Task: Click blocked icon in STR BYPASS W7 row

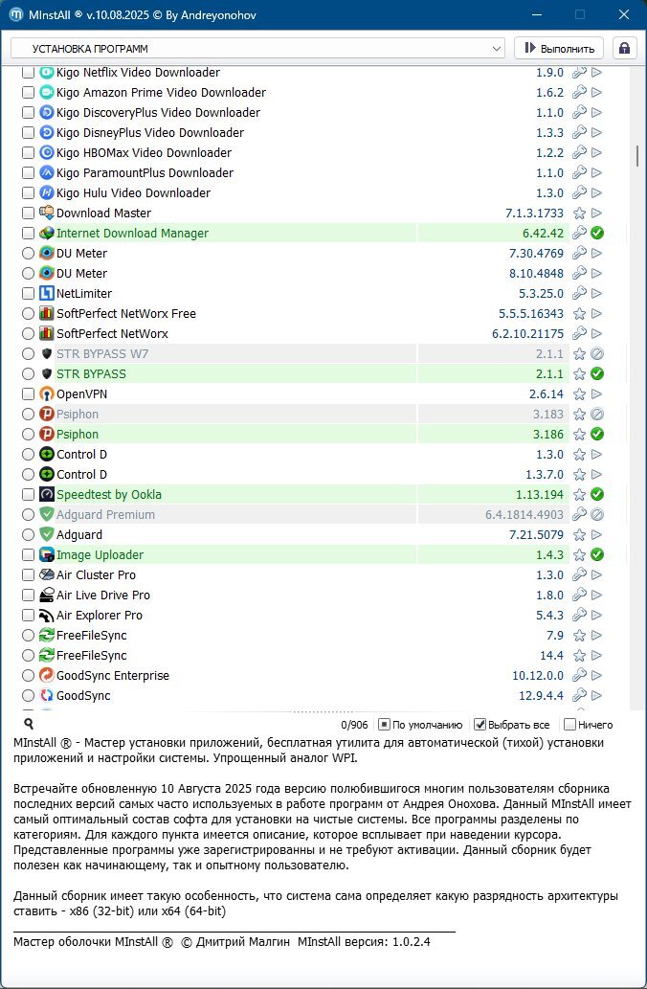Action: 597,354
